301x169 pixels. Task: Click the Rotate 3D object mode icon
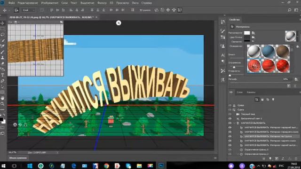coord(157,10)
